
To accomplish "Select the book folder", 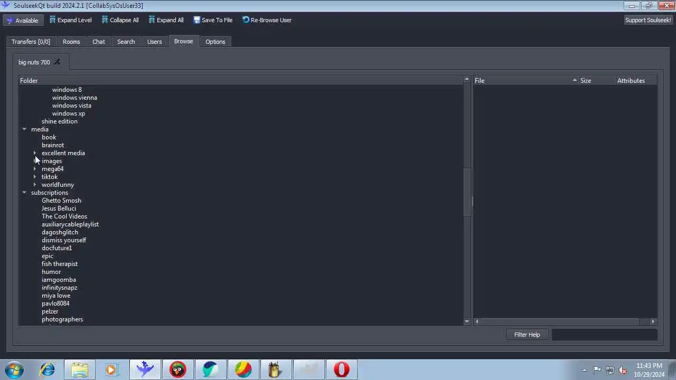I will tap(49, 137).
